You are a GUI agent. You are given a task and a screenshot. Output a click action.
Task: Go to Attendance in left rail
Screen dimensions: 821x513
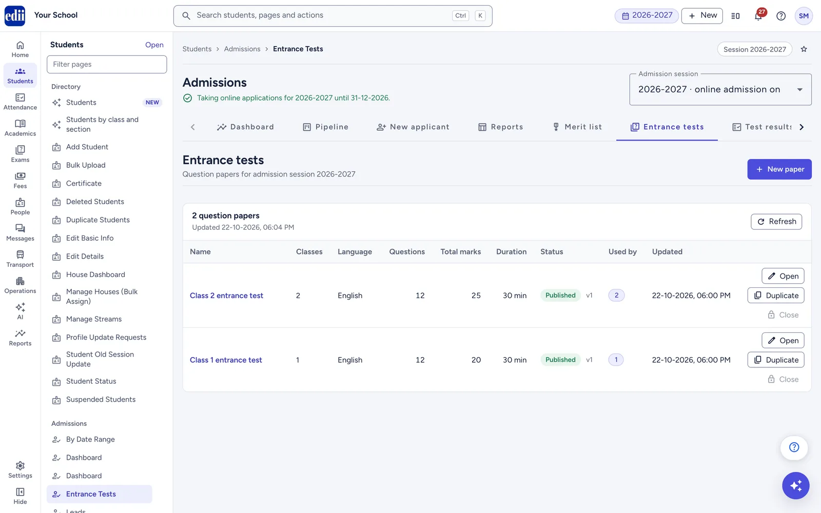tap(20, 102)
